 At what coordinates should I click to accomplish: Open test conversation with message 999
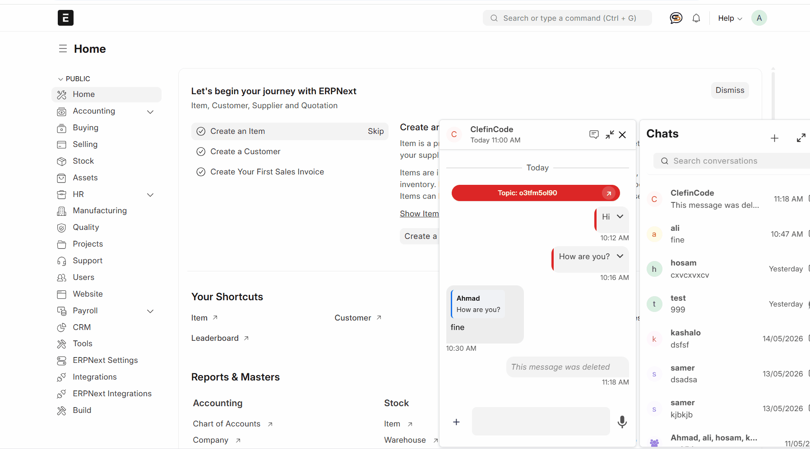click(726, 304)
